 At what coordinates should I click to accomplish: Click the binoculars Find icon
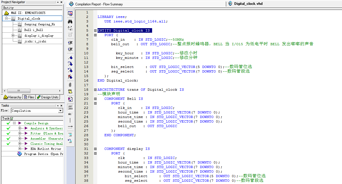pos(70,21)
